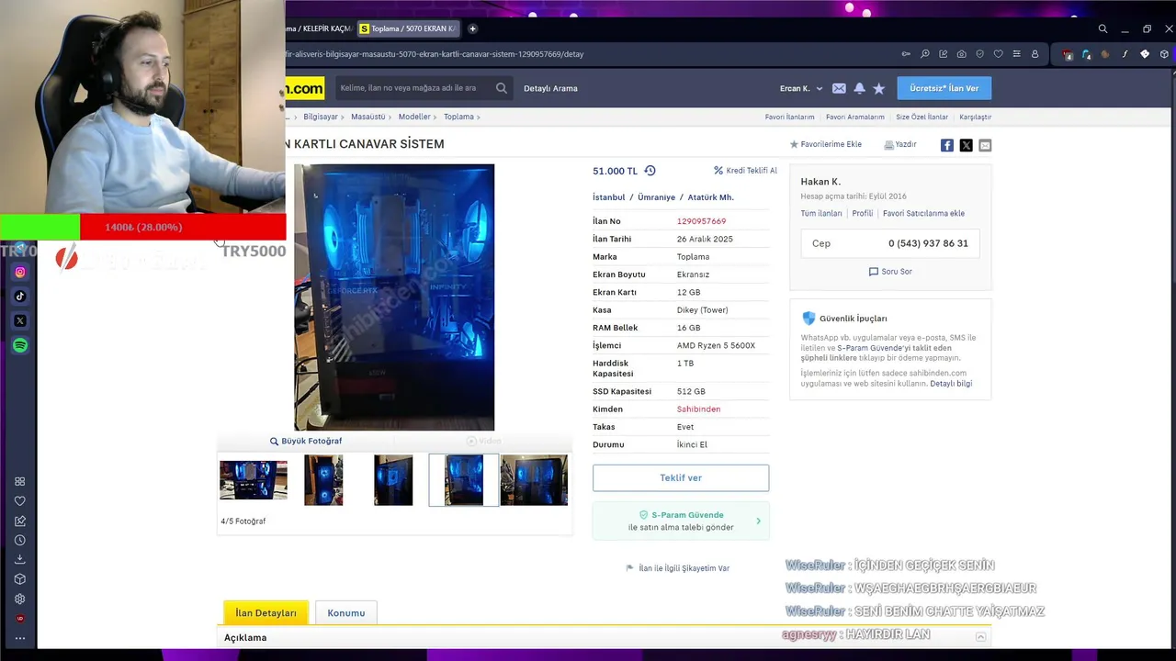Open bookmarks heart icon in the sidebar
The image size is (1176, 661).
click(19, 501)
